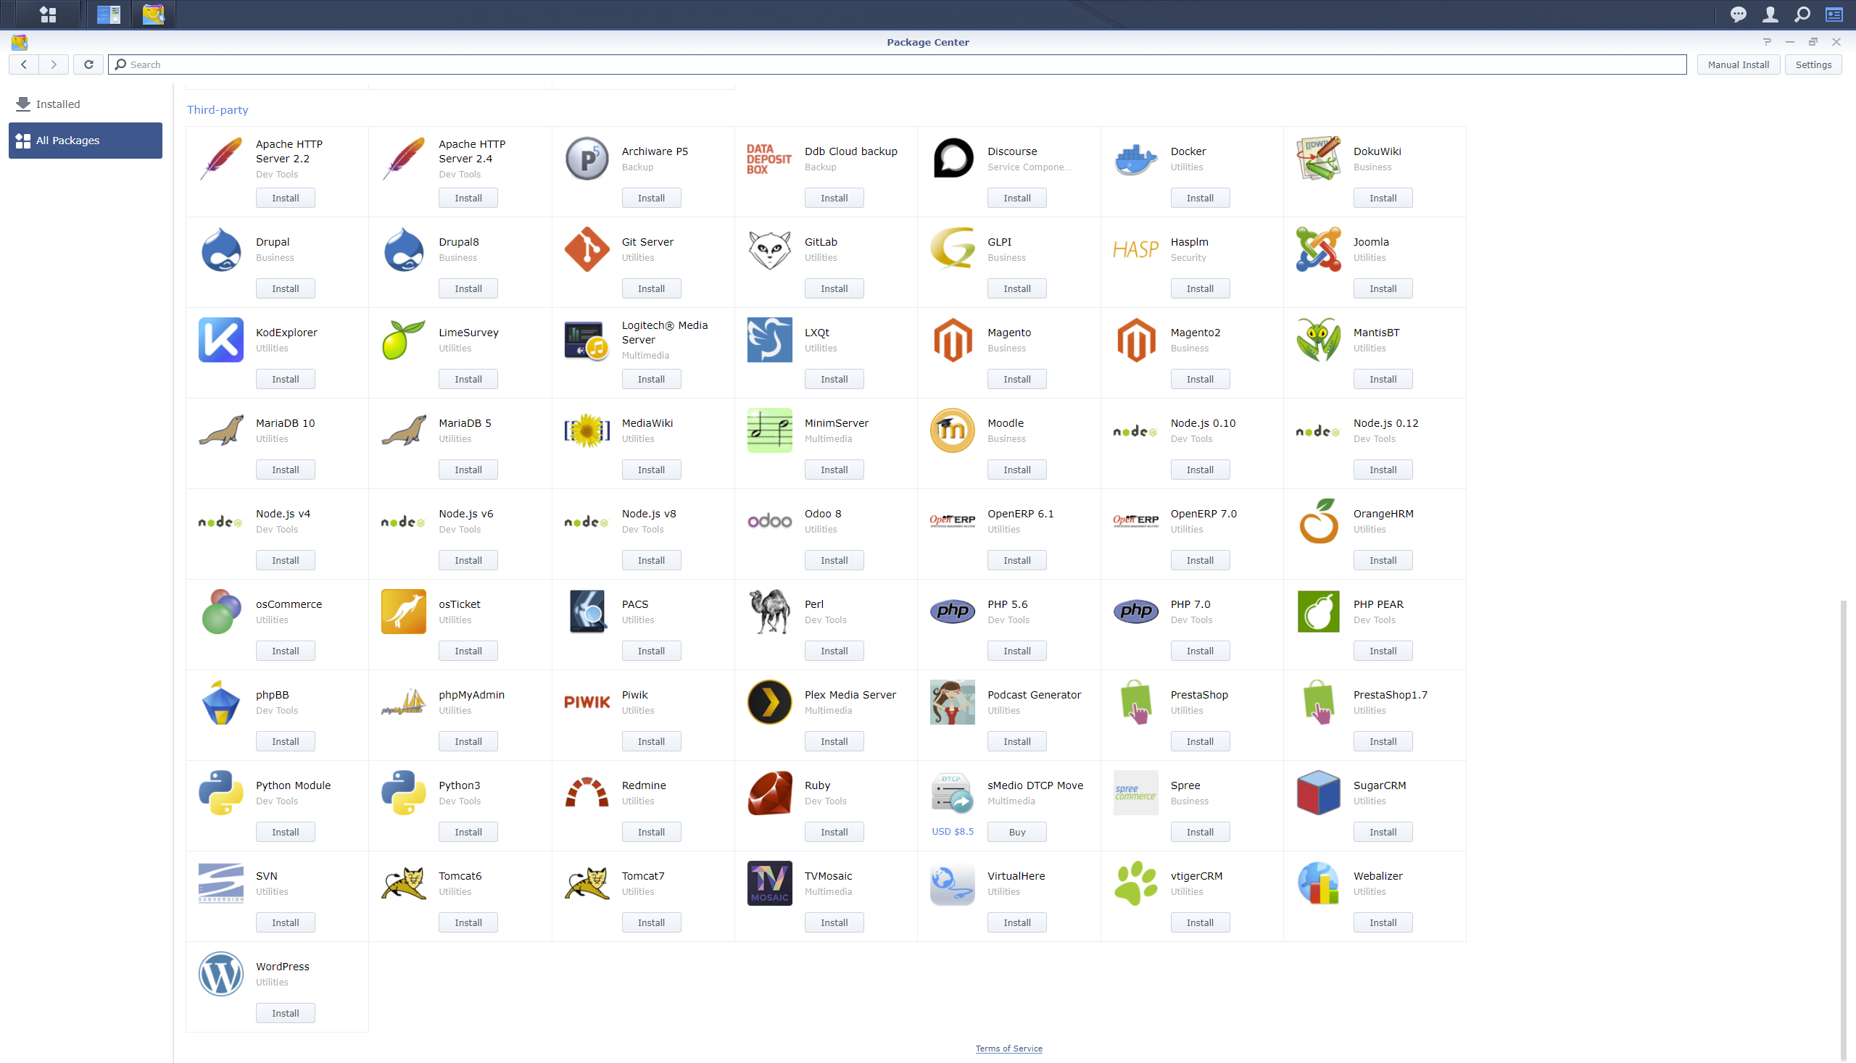Install Plex Media Server
Screen dimensions: 1856x1063
click(834, 741)
